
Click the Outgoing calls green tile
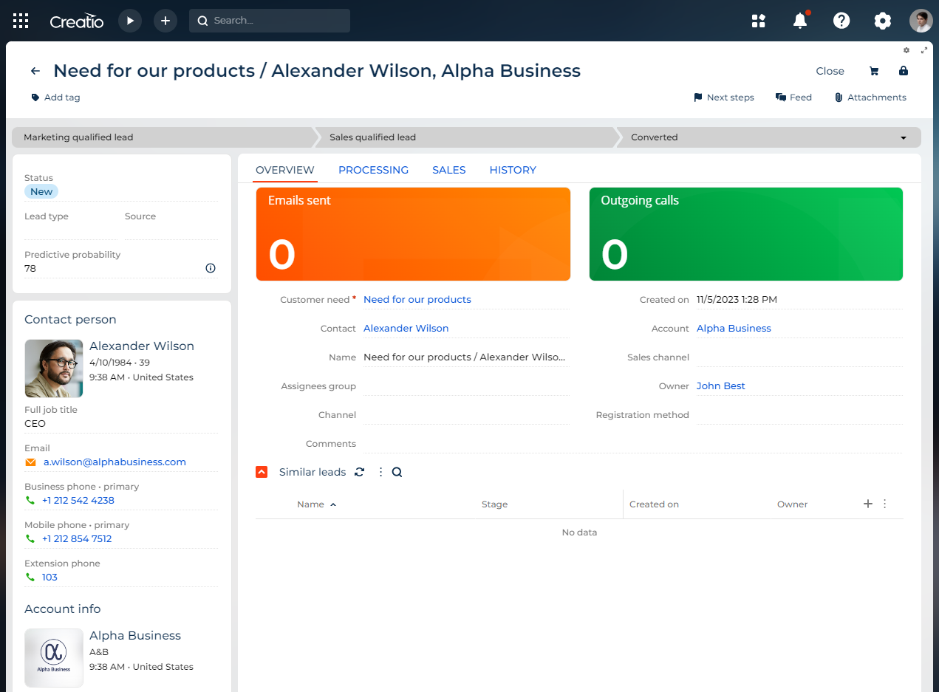(746, 234)
